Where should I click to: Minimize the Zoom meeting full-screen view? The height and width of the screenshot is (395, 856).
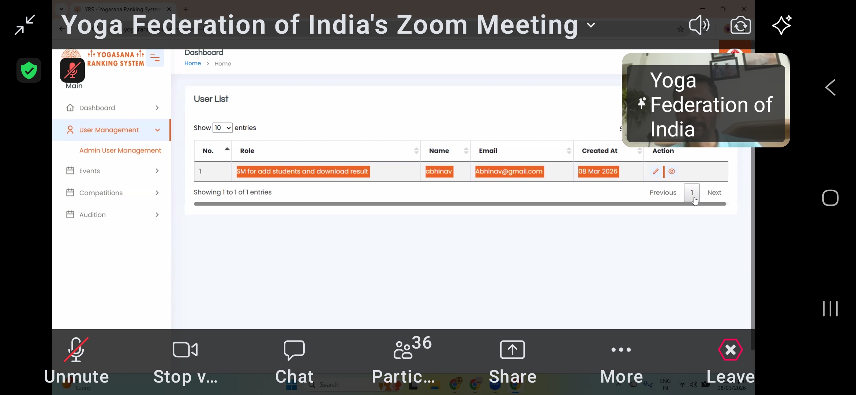click(x=25, y=25)
